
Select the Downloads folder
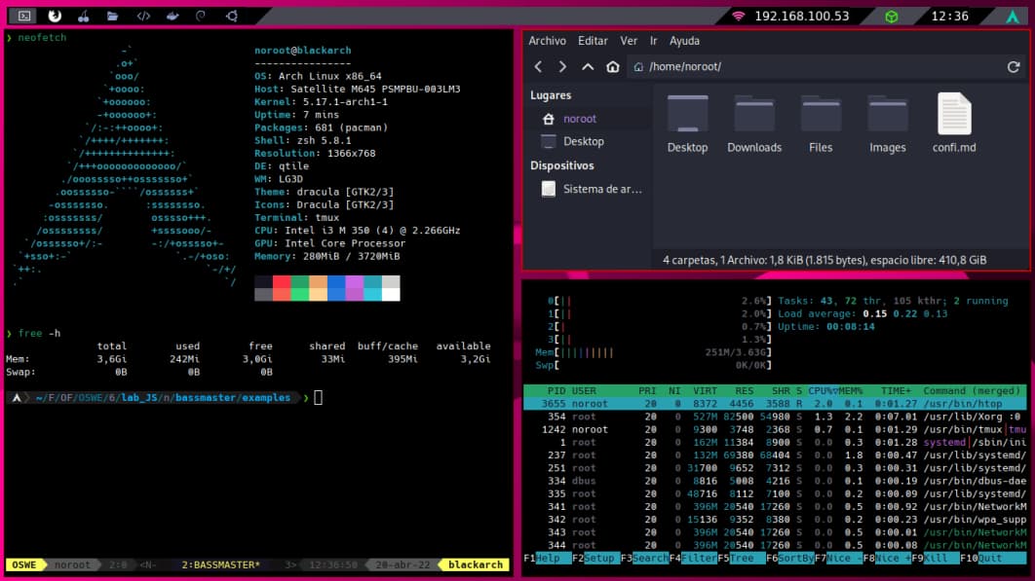click(x=753, y=124)
